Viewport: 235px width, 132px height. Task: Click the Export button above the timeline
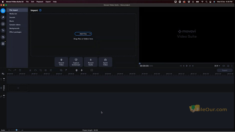pyautogui.click(x=225, y=70)
